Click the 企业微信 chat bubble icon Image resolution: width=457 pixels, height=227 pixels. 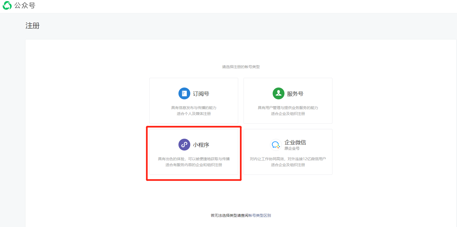click(276, 145)
